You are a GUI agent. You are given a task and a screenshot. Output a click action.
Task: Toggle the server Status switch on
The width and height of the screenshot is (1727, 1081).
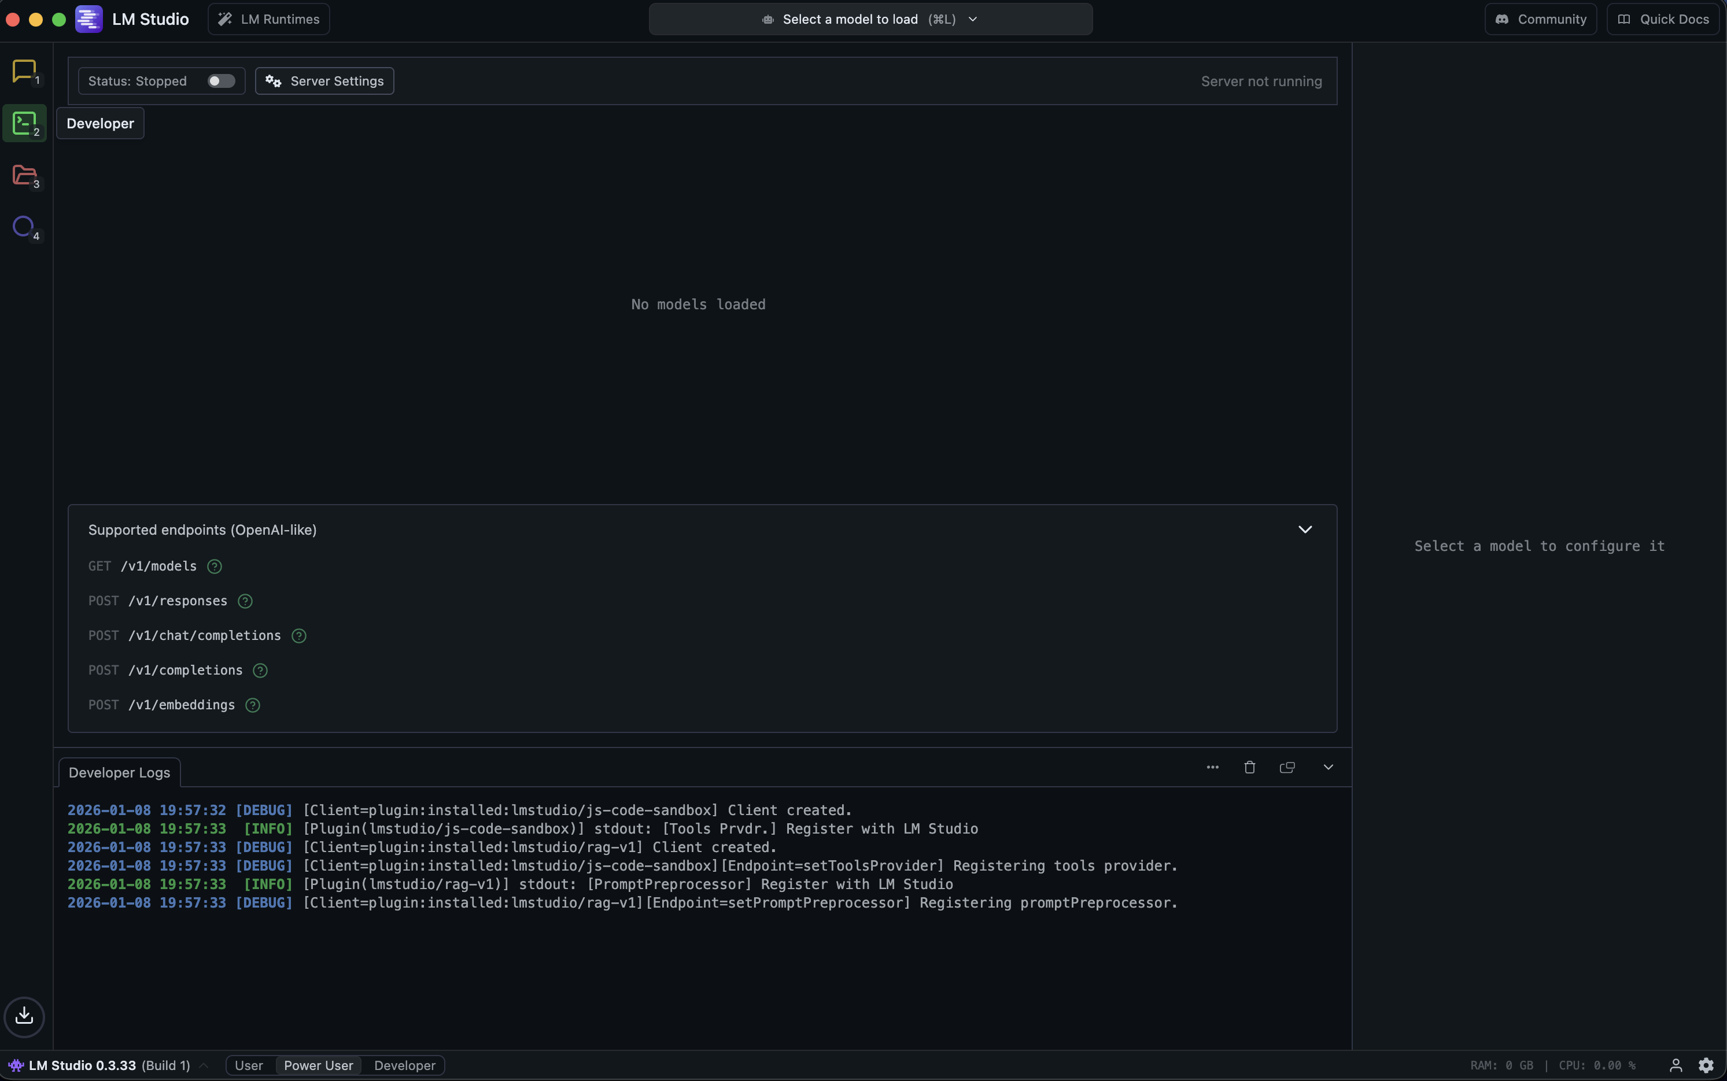[x=221, y=81]
